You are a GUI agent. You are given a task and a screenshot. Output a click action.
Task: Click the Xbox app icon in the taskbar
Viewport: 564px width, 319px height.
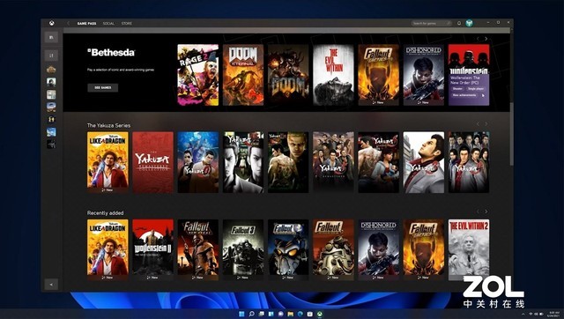(x=319, y=314)
